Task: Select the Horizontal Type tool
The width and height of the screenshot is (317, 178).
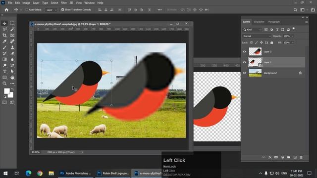Action: [x=4, y=71]
